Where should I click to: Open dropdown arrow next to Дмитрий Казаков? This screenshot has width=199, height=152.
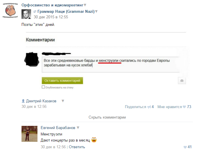click(x=63, y=101)
